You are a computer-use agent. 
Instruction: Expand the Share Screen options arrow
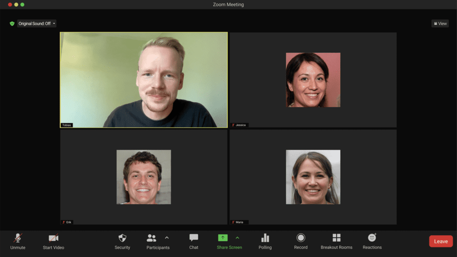click(237, 238)
